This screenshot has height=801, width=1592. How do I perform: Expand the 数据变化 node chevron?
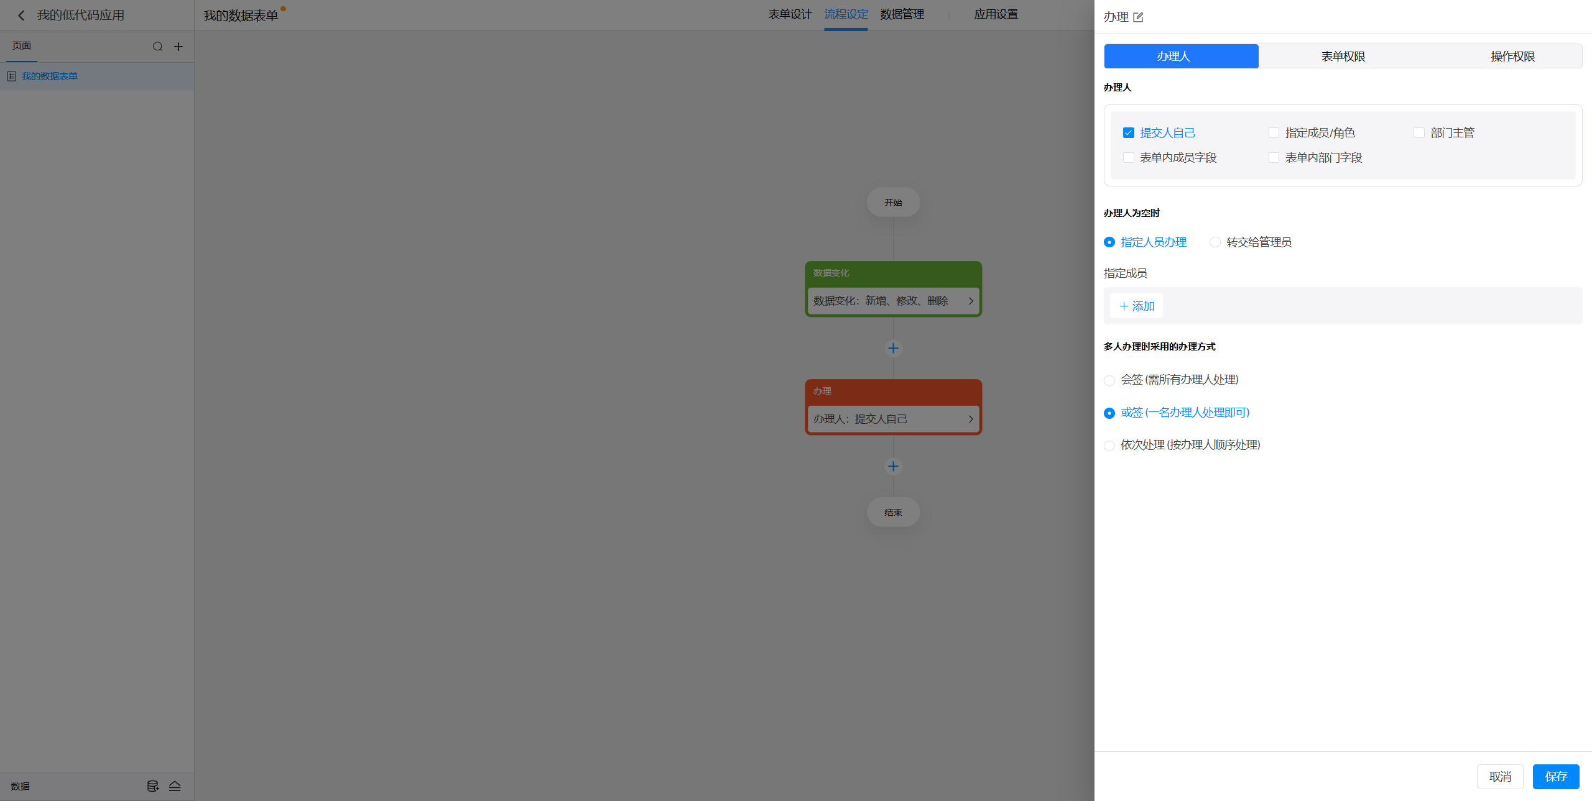tap(970, 301)
